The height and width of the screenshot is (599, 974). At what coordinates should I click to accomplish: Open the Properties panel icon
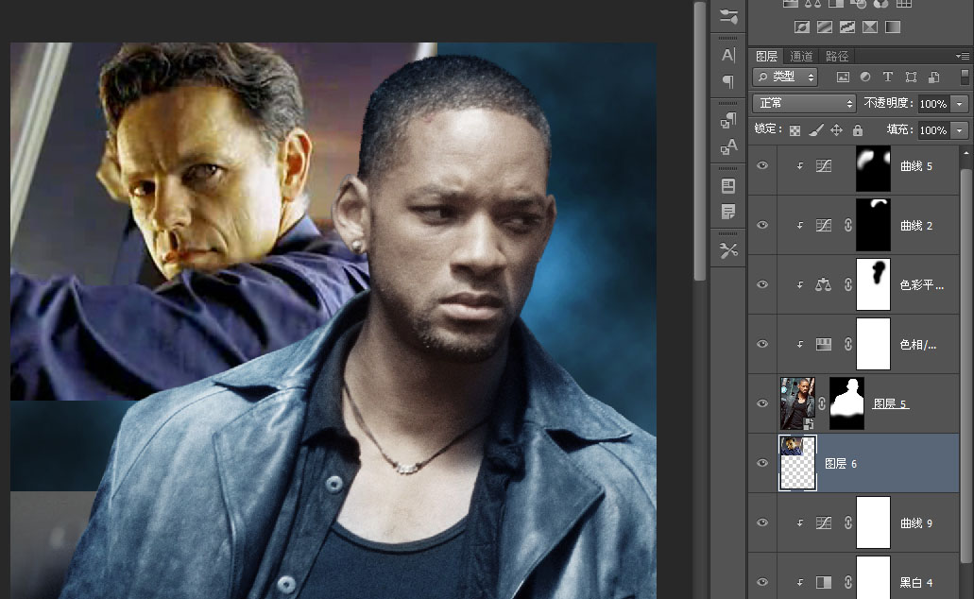tap(728, 186)
